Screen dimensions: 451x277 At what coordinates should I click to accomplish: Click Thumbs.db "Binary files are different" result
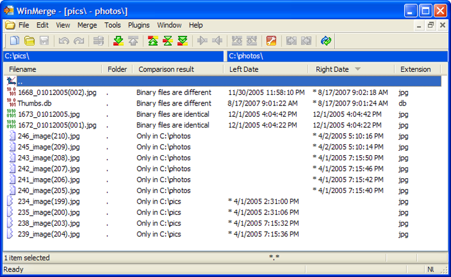click(x=174, y=103)
